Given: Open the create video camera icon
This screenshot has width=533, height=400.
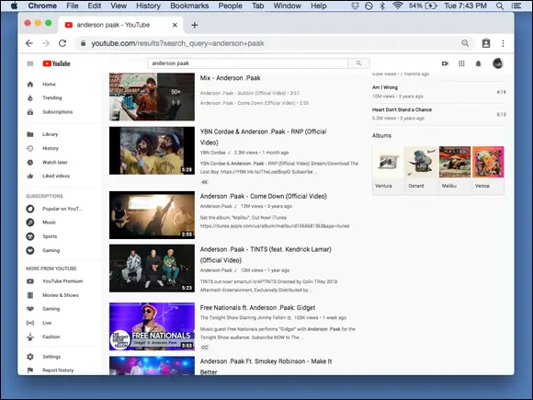Looking at the screenshot, I should tap(445, 63).
